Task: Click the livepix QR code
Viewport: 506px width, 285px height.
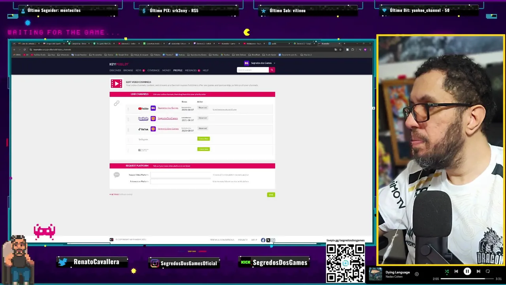Action: point(346,263)
